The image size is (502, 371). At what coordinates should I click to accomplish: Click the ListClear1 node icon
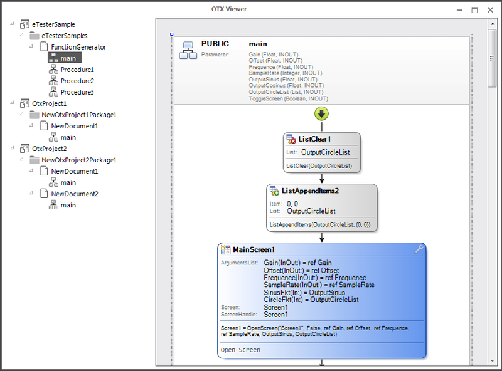pos(291,139)
